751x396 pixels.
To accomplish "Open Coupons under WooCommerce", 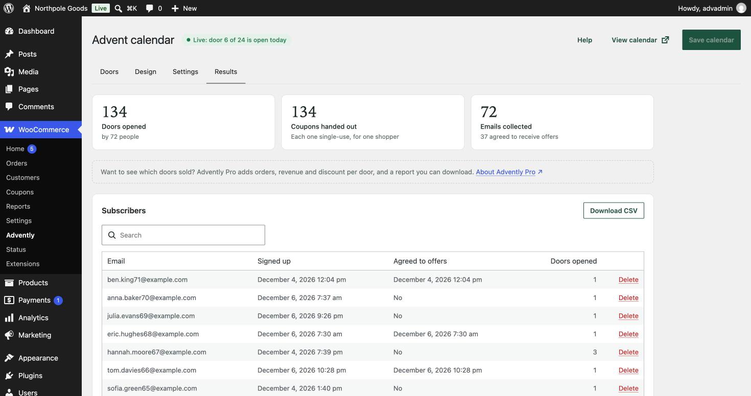I will point(20,192).
